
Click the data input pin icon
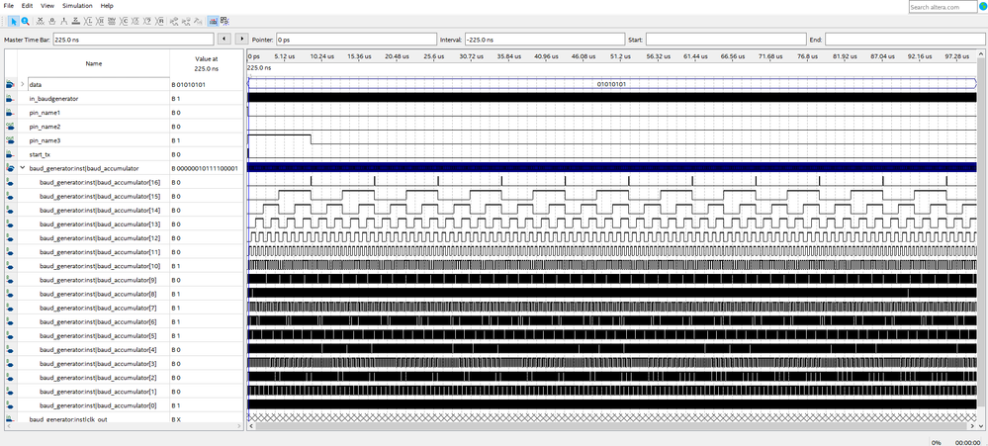tap(10, 84)
